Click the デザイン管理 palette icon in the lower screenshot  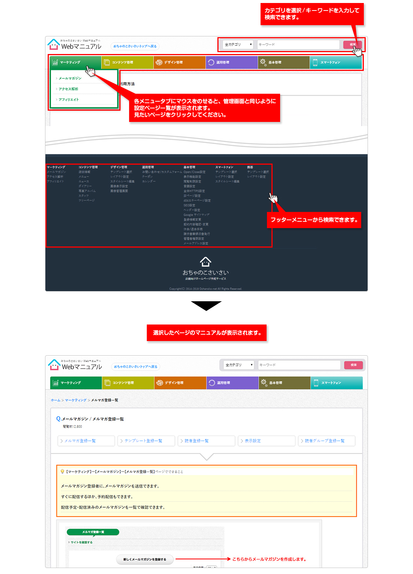pos(160,383)
